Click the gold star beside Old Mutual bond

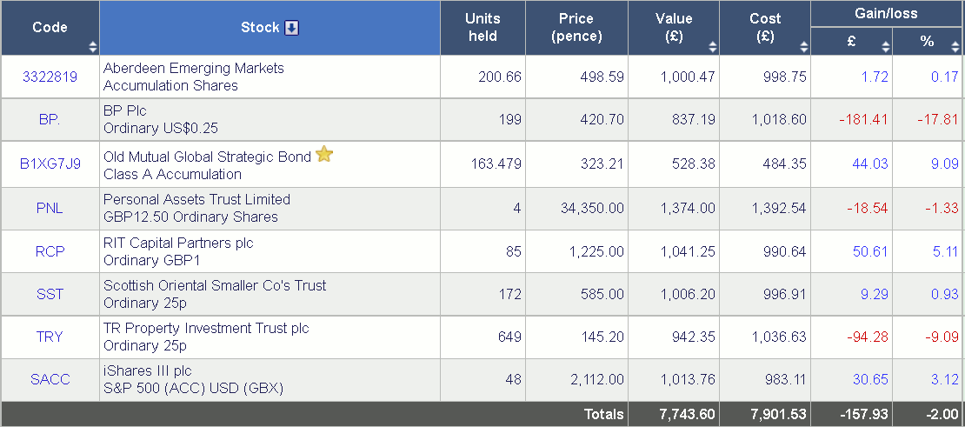pos(323,155)
